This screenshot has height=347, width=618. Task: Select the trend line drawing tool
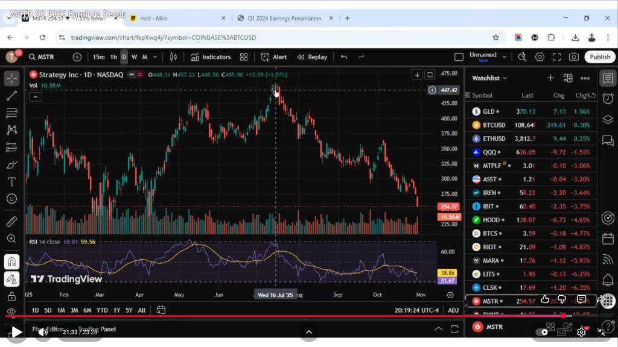tap(11, 96)
